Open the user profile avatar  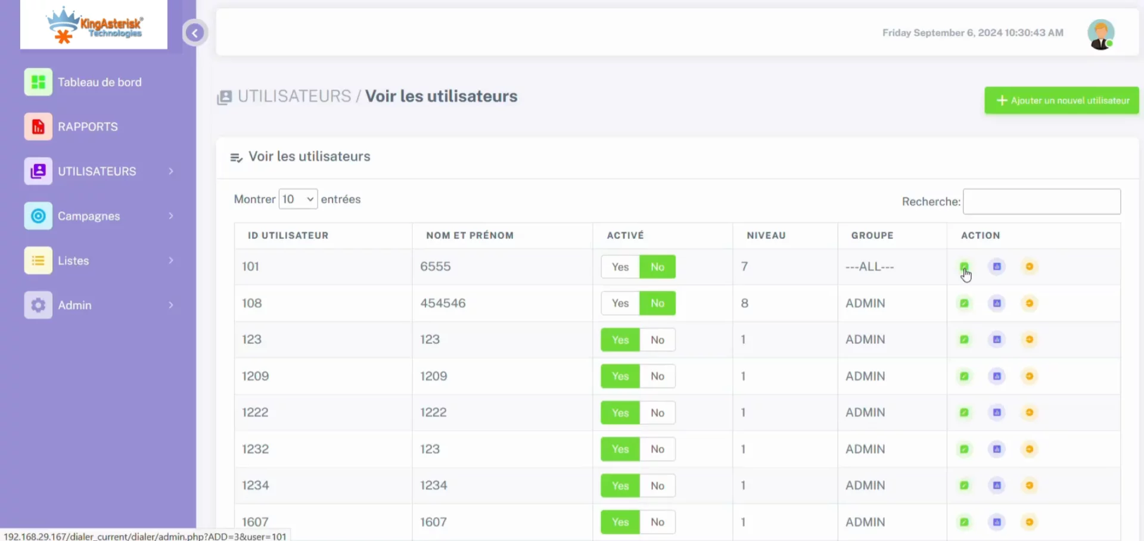pos(1101,33)
